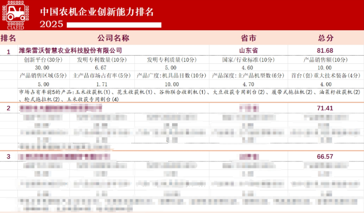364x215 pixels.
Task: Click the value 30.00
Action: [42, 67]
